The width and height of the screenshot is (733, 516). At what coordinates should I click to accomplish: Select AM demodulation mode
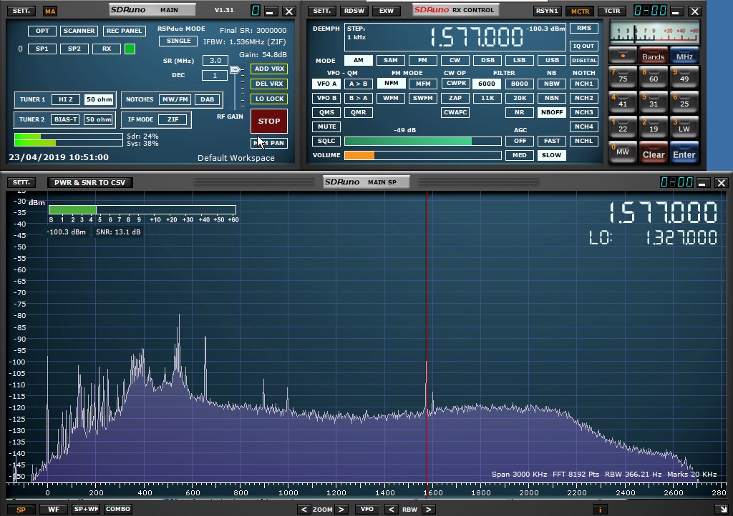[358, 60]
